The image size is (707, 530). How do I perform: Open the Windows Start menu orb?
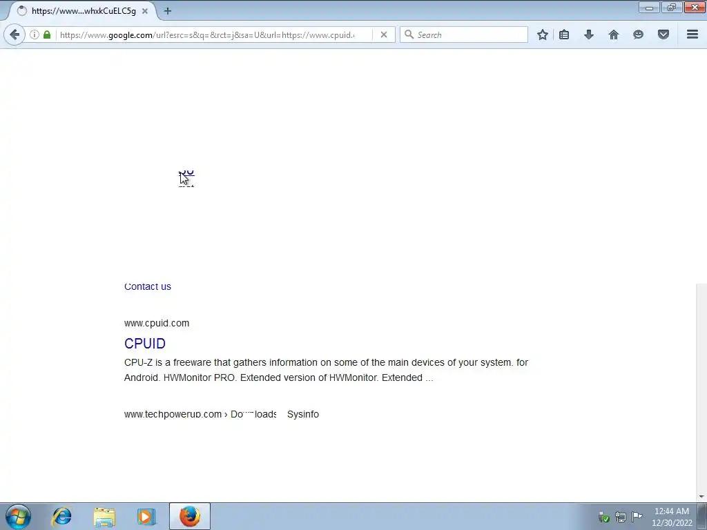pos(18,516)
